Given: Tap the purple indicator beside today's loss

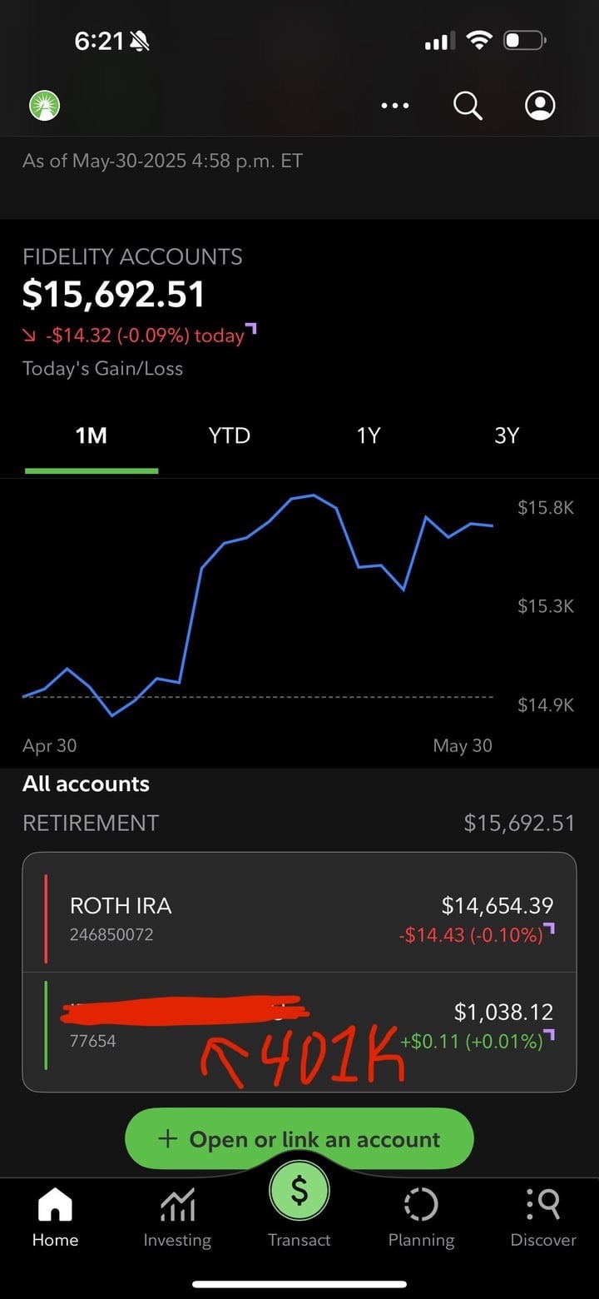Looking at the screenshot, I should pos(252,329).
